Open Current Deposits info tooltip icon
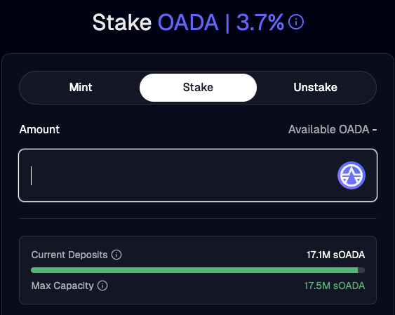Image resolution: width=395 pixels, height=315 pixels. tap(116, 255)
